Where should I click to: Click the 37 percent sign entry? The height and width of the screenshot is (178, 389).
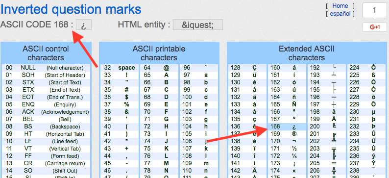pyautogui.click(x=120, y=104)
